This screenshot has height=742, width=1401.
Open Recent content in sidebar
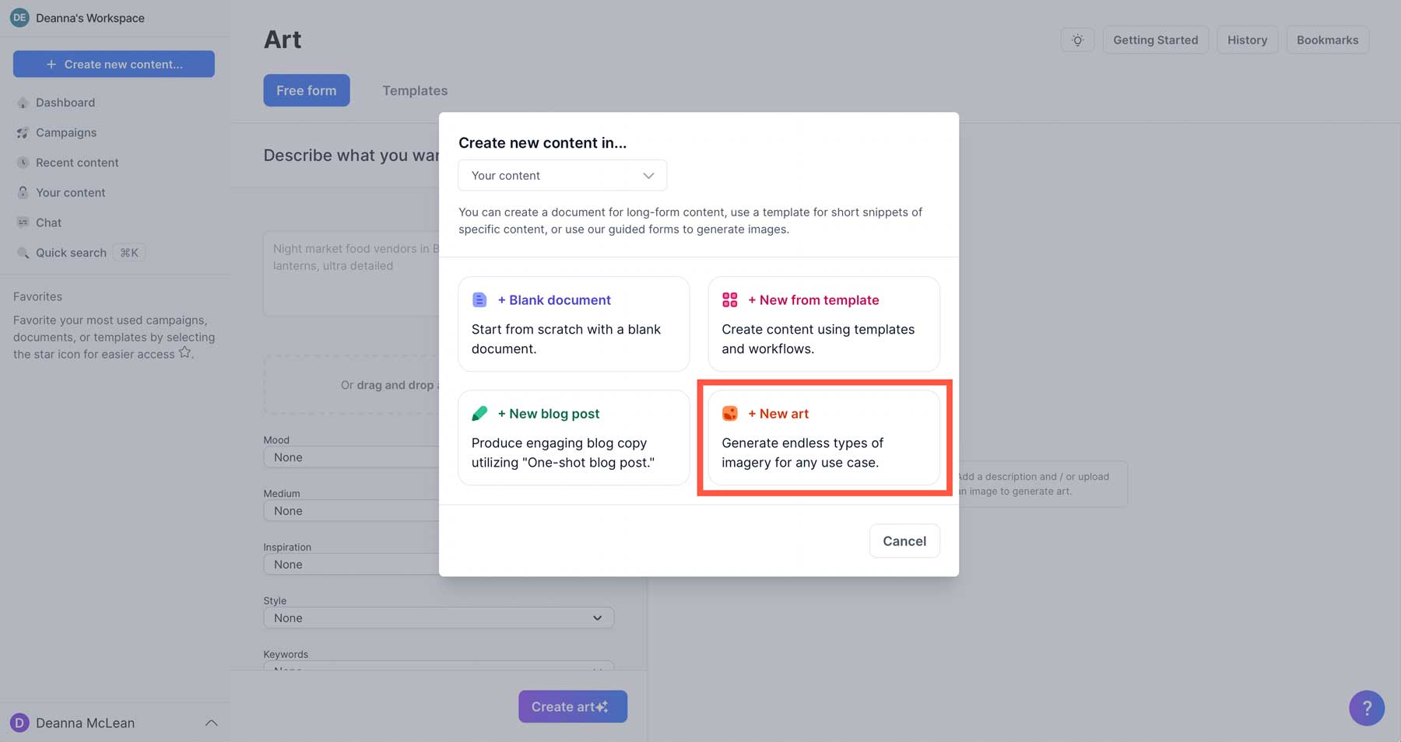[x=77, y=163]
